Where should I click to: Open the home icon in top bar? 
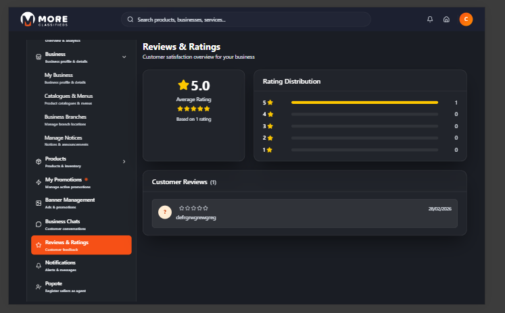[446, 20]
